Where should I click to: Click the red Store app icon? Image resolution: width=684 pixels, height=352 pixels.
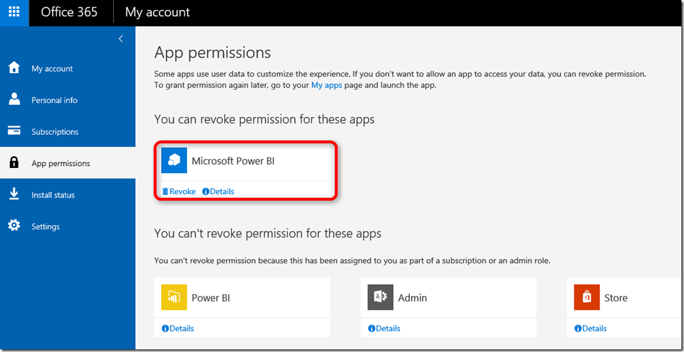click(587, 297)
